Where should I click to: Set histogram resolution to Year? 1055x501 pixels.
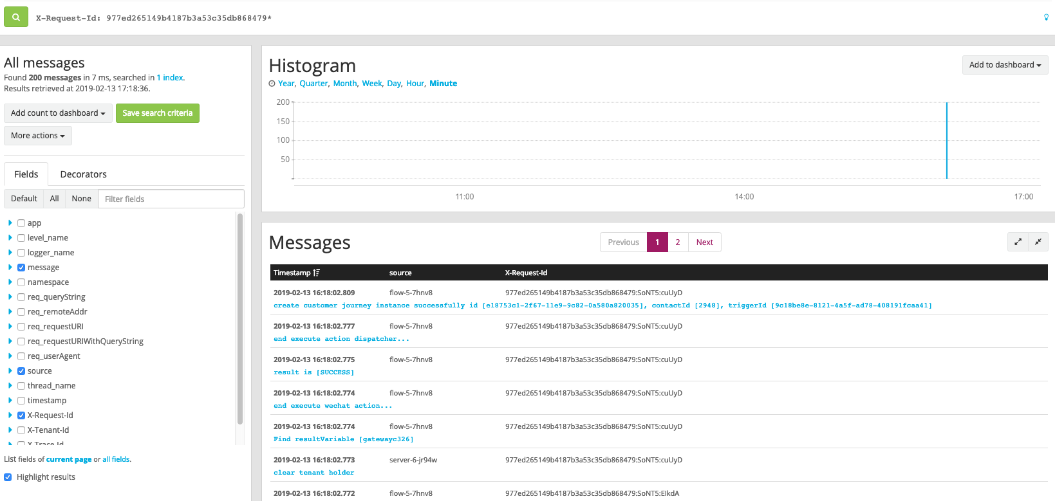(x=286, y=84)
